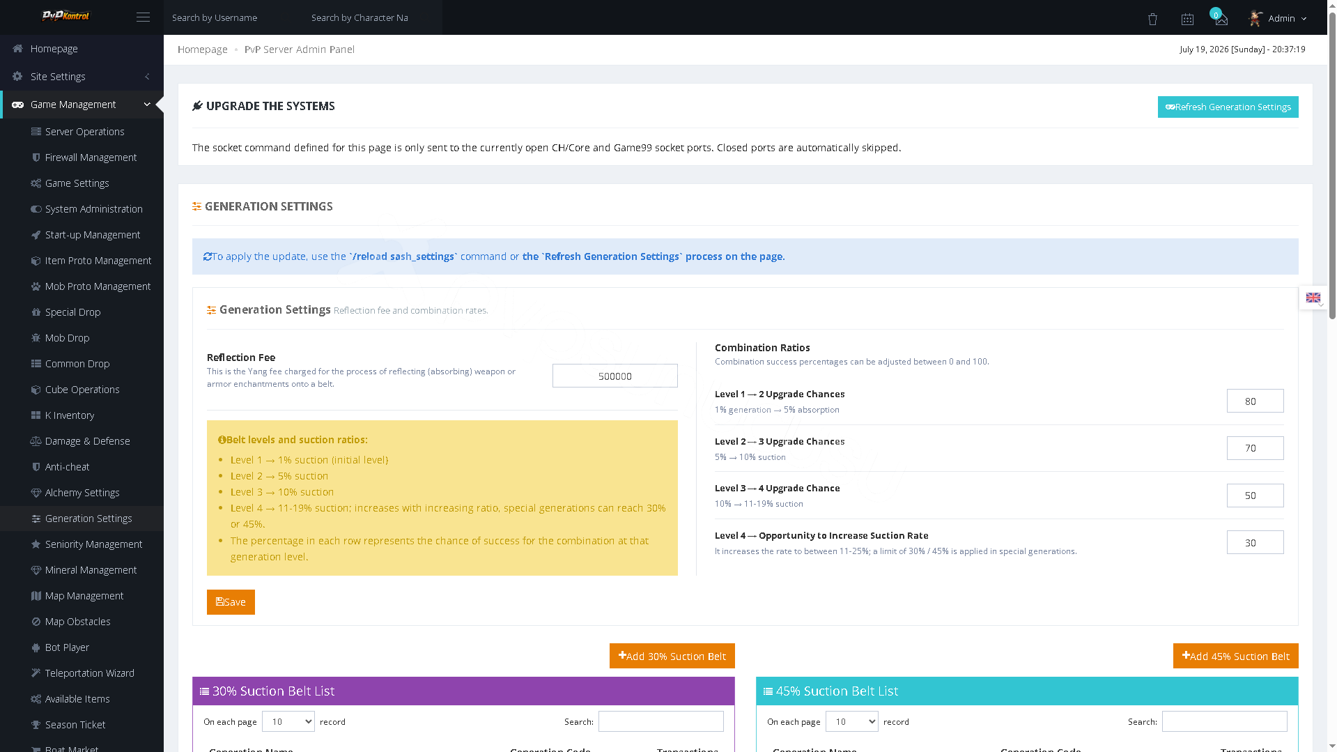Open Cube Operations in sidebar
The height and width of the screenshot is (752, 1337).
click(x=82, y=390)
